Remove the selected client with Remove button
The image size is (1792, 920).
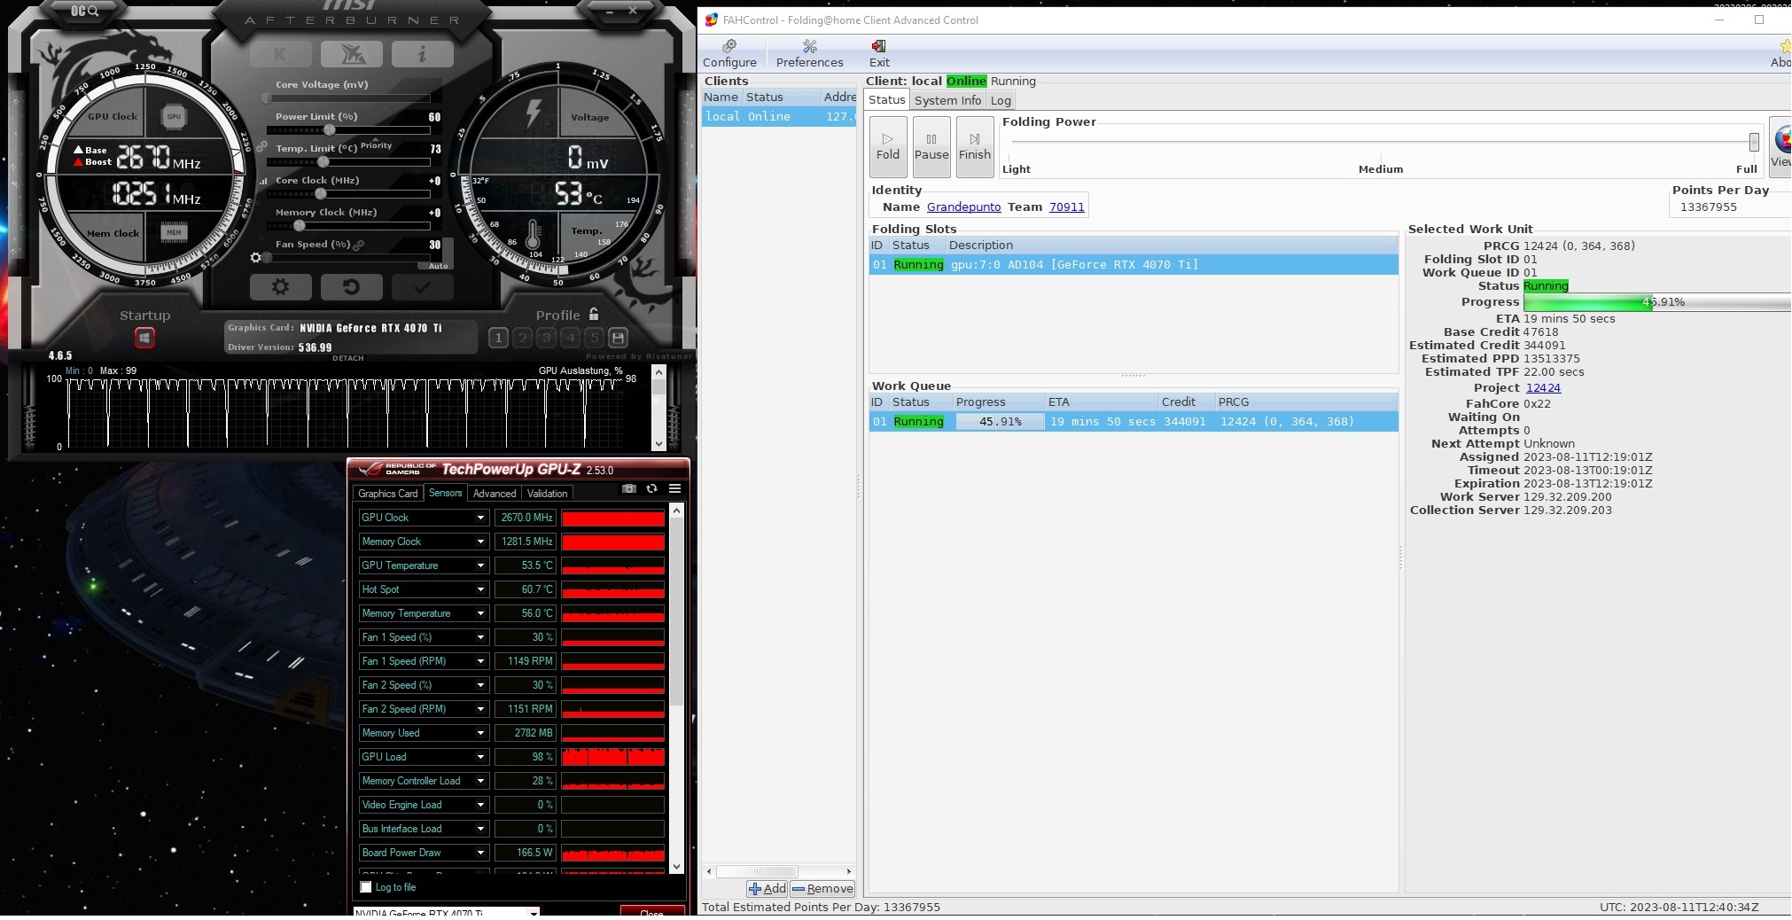tap(822, 888)
